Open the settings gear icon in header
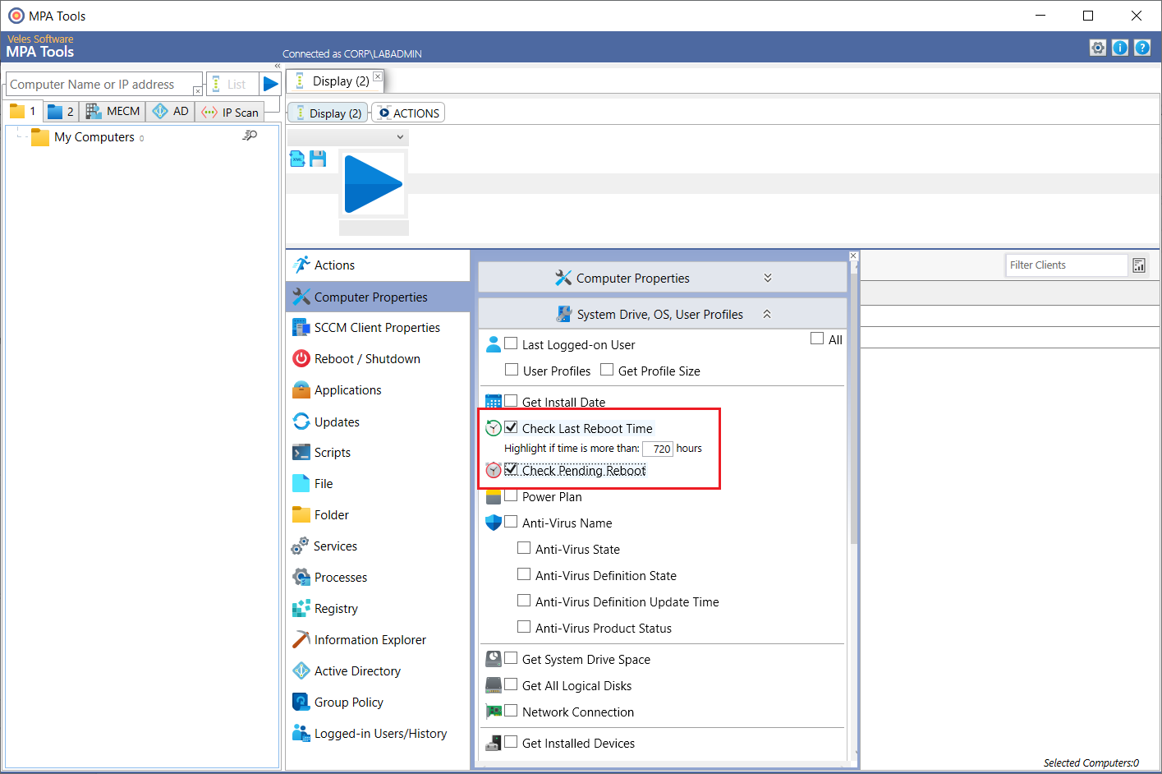The width and height of the screenshot is (1162, 774). [1098, 48]
